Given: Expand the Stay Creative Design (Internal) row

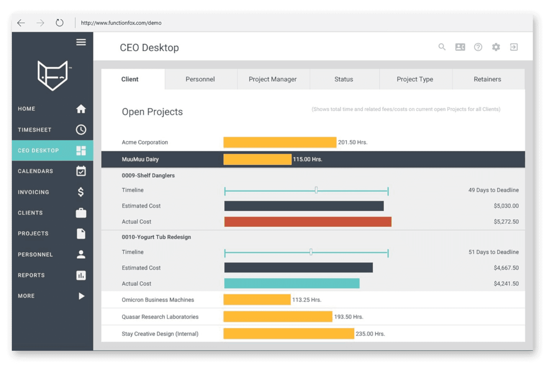Looking at the screenshot, I should (x=313, y=334).
